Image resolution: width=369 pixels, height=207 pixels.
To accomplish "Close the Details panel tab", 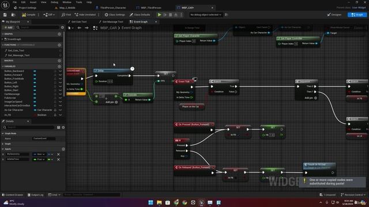I will (x=28, y=121).
